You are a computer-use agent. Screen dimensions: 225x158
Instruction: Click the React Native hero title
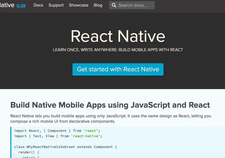(118, 36)
